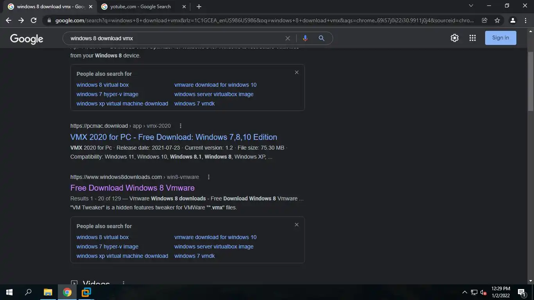This screenshot has width=534, height=300.
Task: Go to Google homepage logo
Action: (x=27, y=39)
